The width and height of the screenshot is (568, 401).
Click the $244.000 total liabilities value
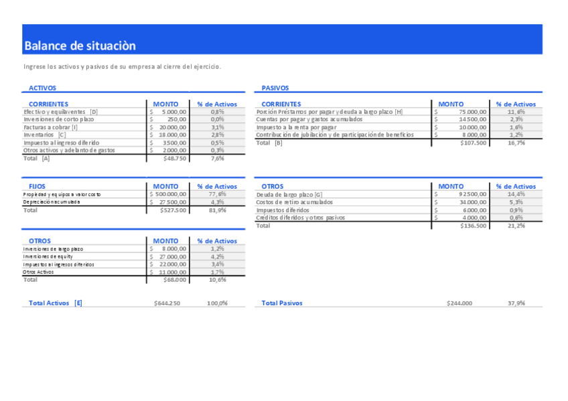pos(459,303)
